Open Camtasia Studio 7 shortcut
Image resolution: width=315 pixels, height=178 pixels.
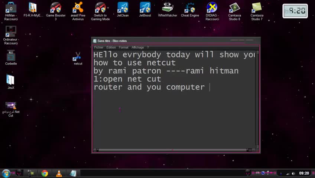pyautogui.click(x=257, y=11)
